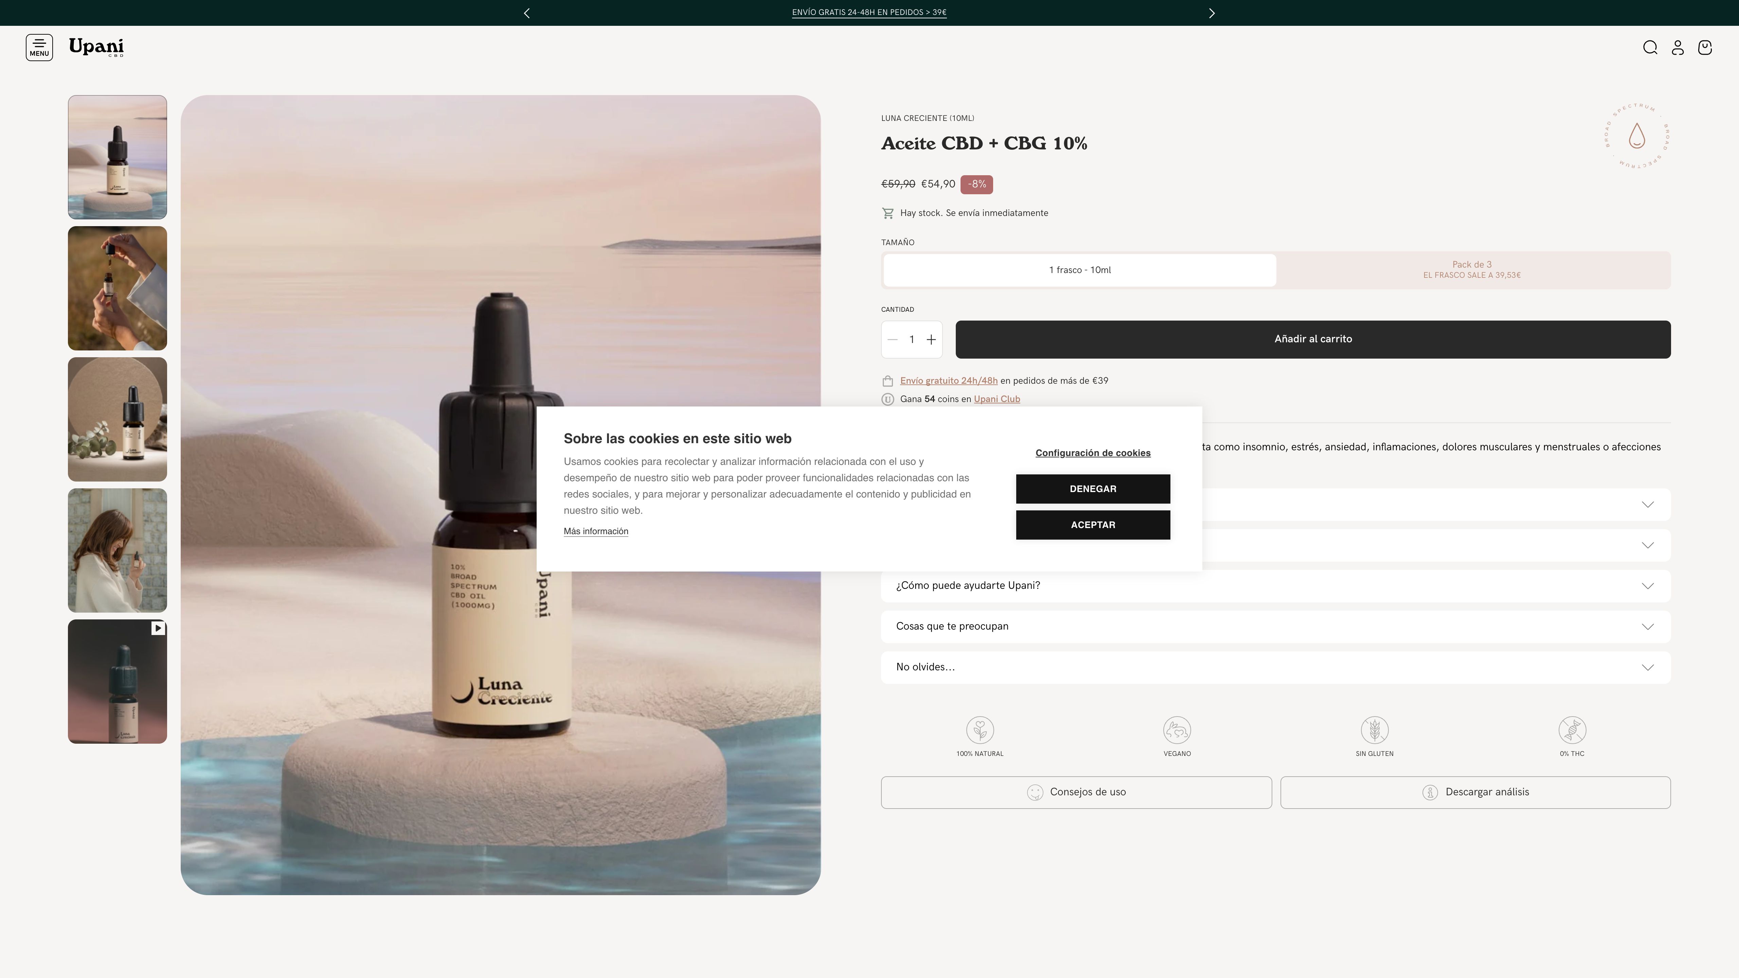The width and height of the screenshot is (1739, 978).
Task: Increase quantity with the plus stepper
Action: [932, 340]
